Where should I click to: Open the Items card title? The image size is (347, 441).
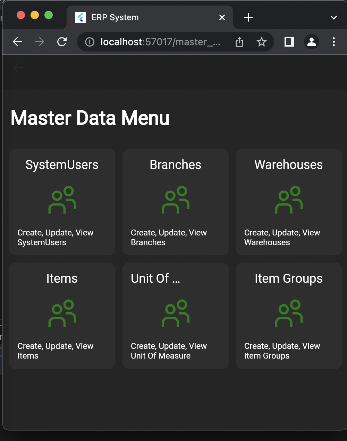click(x=62, y=279)
